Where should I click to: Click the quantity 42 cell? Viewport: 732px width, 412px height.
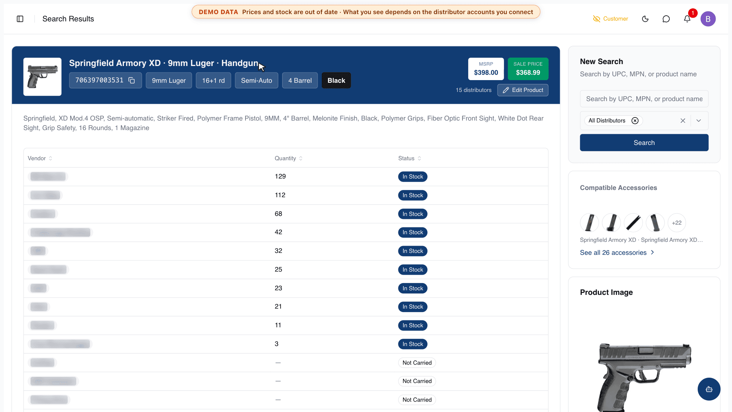[278, 232]
